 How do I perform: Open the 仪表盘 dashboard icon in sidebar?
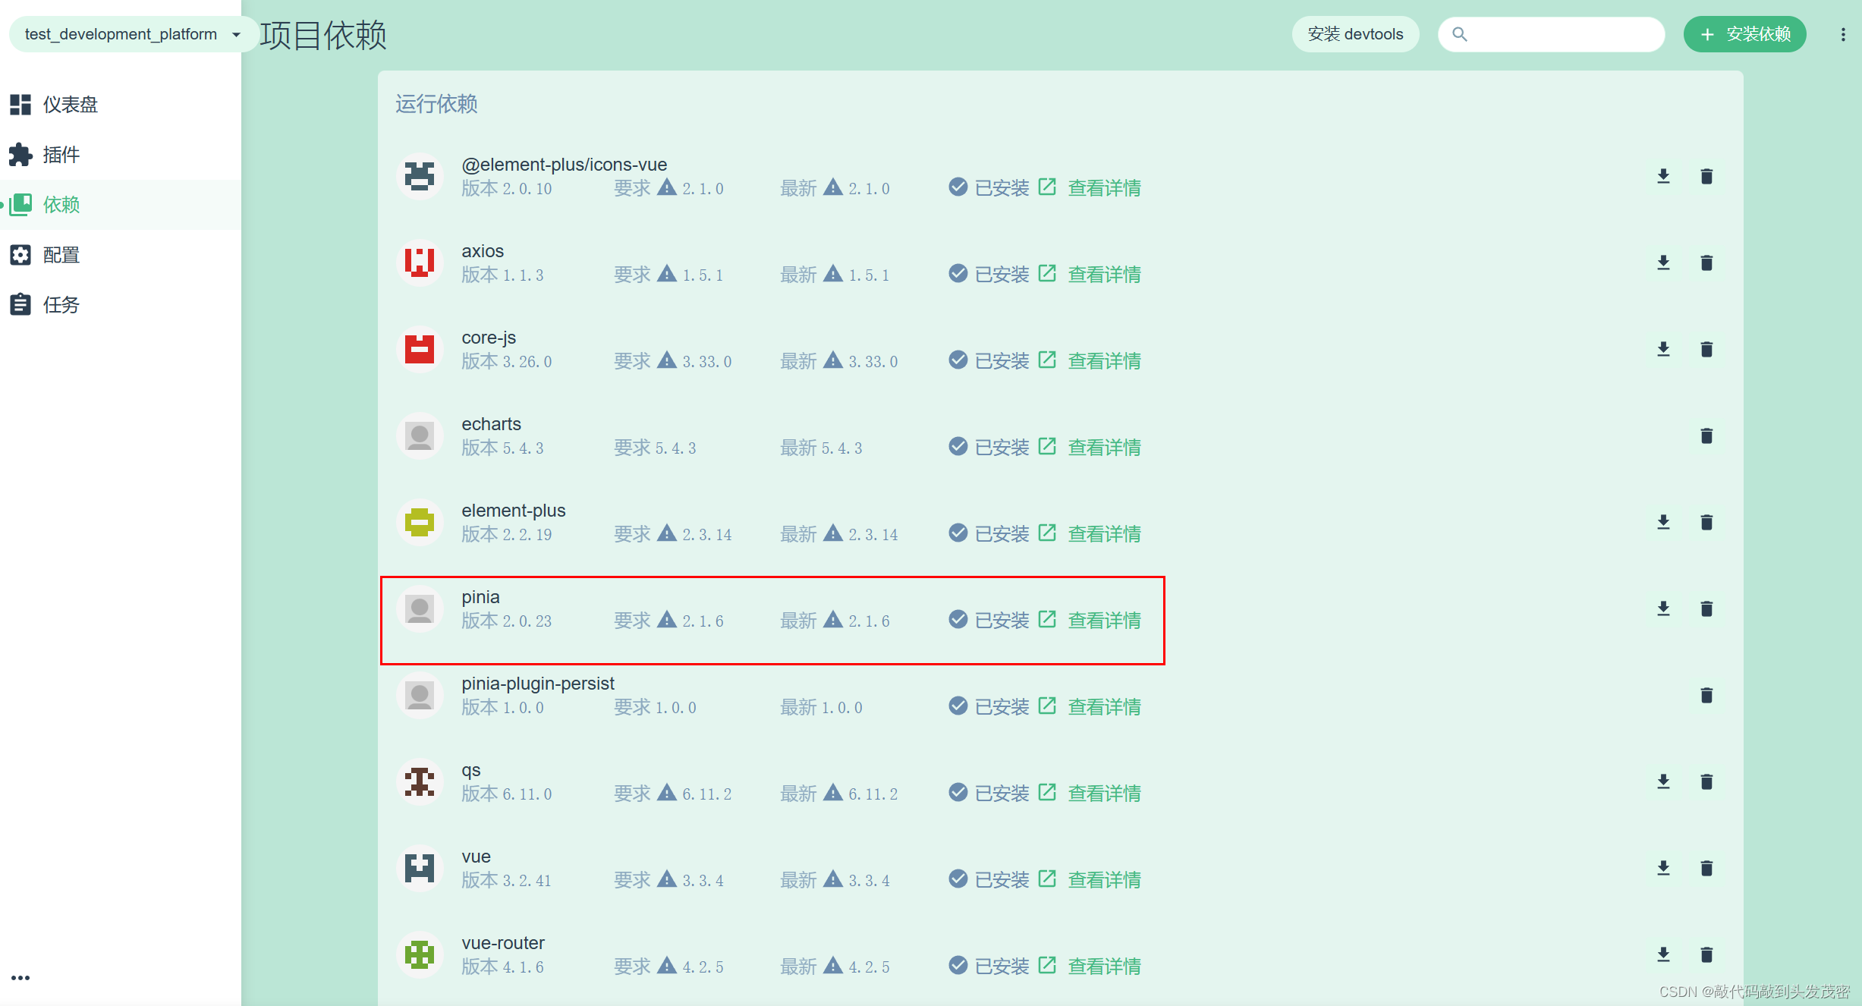20,104
